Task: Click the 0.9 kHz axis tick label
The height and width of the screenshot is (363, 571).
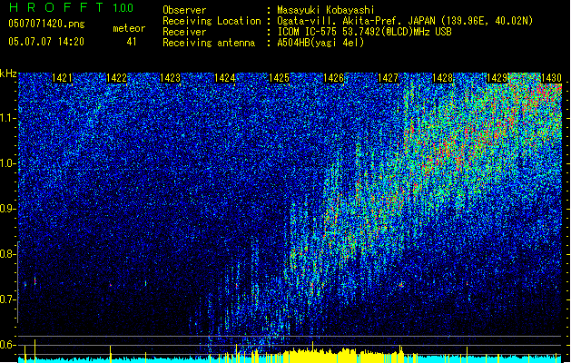Action: pos(7,209)
